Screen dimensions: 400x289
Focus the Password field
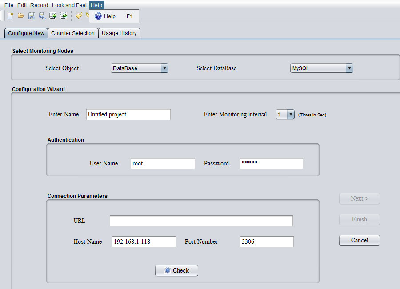(271, 163)
